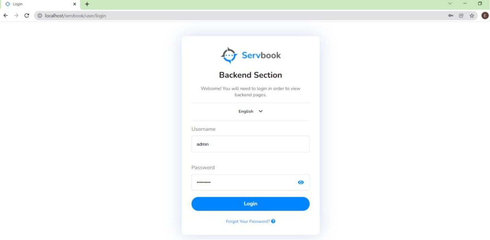Click the blue Login button
Screen dimensions: 490x240
250,204
